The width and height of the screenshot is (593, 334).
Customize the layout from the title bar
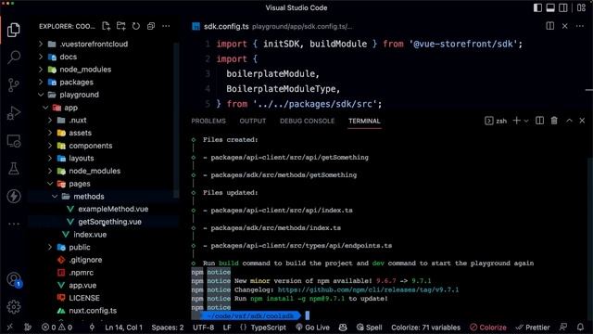582,8
